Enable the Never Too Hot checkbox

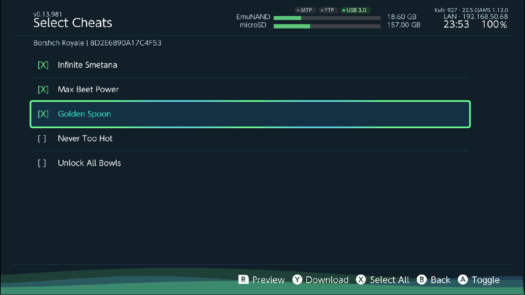pyautogui.click(x=42, y=138)
